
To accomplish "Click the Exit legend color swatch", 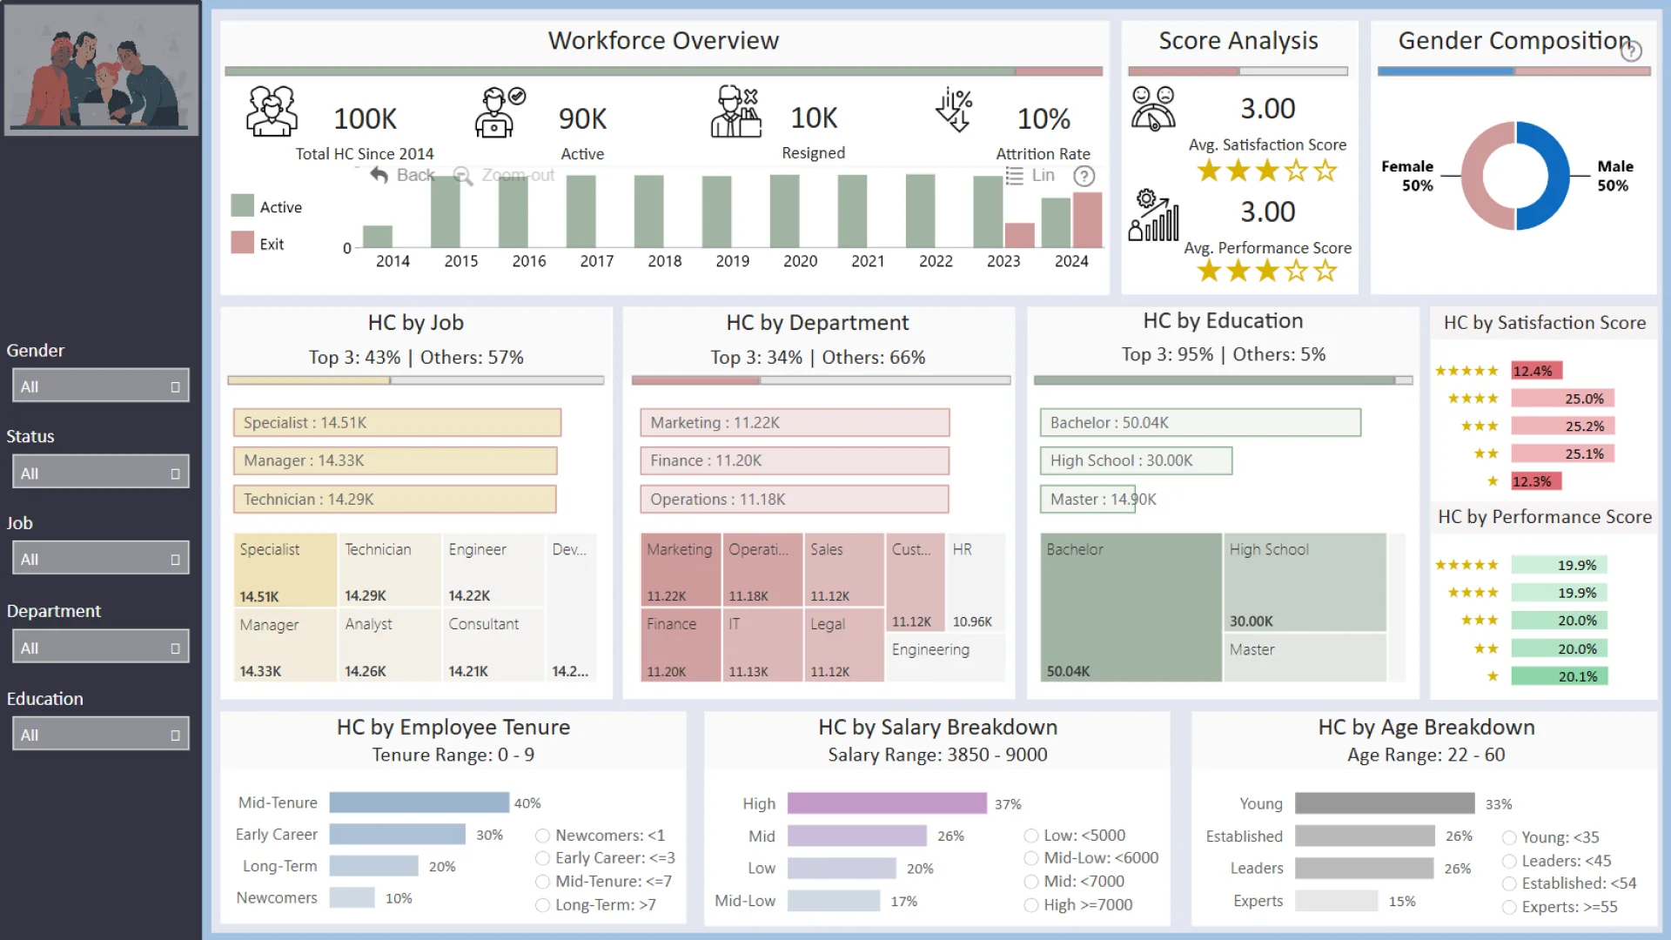I will (242, 243).
